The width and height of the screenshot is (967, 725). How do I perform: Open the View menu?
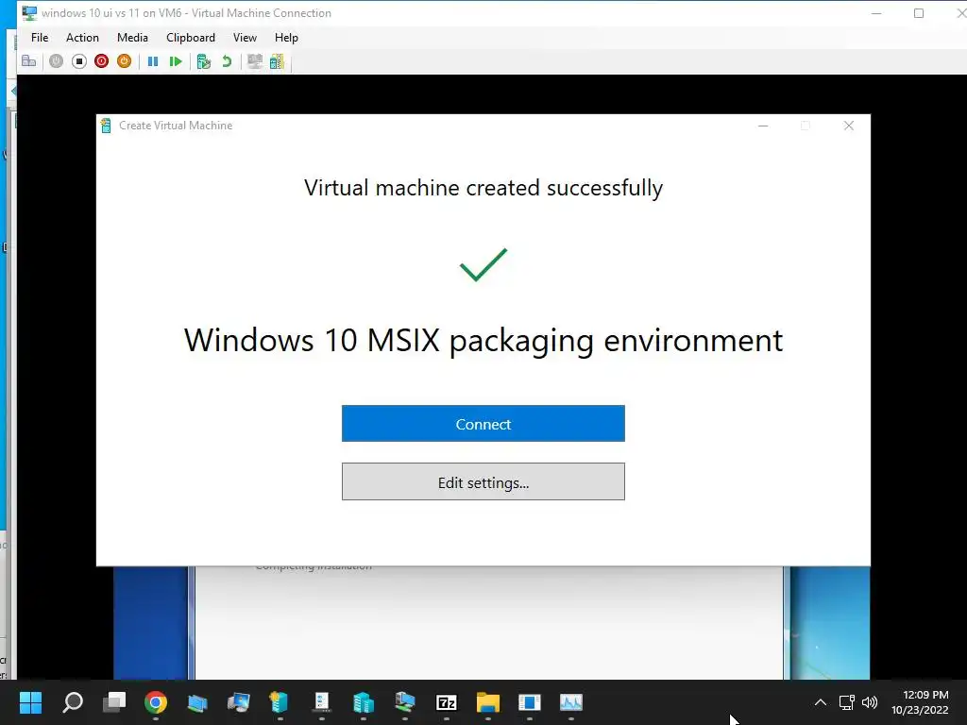(245, 38)
